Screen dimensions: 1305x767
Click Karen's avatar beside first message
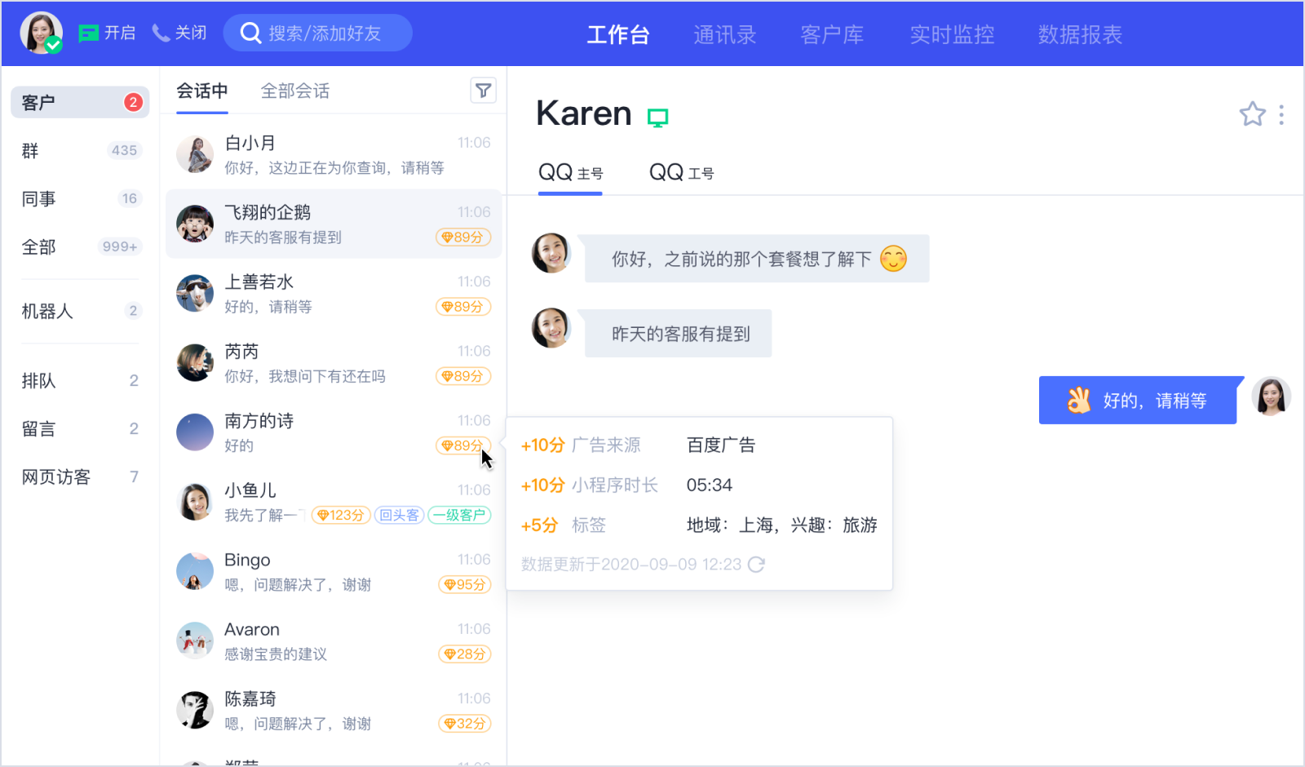[551, 253]
